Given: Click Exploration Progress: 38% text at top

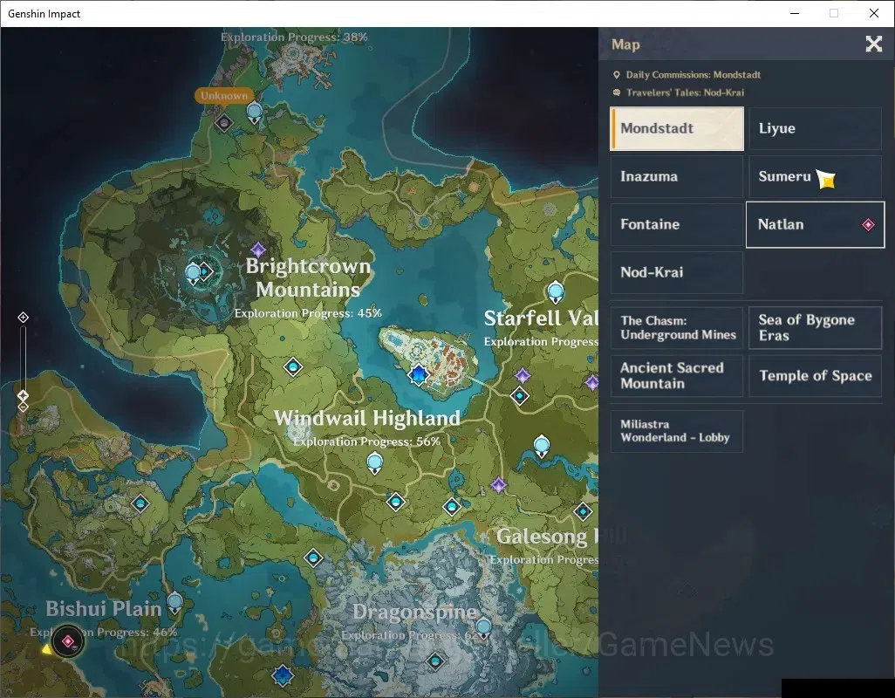Looking at the screenshot, I should (294, 38).
